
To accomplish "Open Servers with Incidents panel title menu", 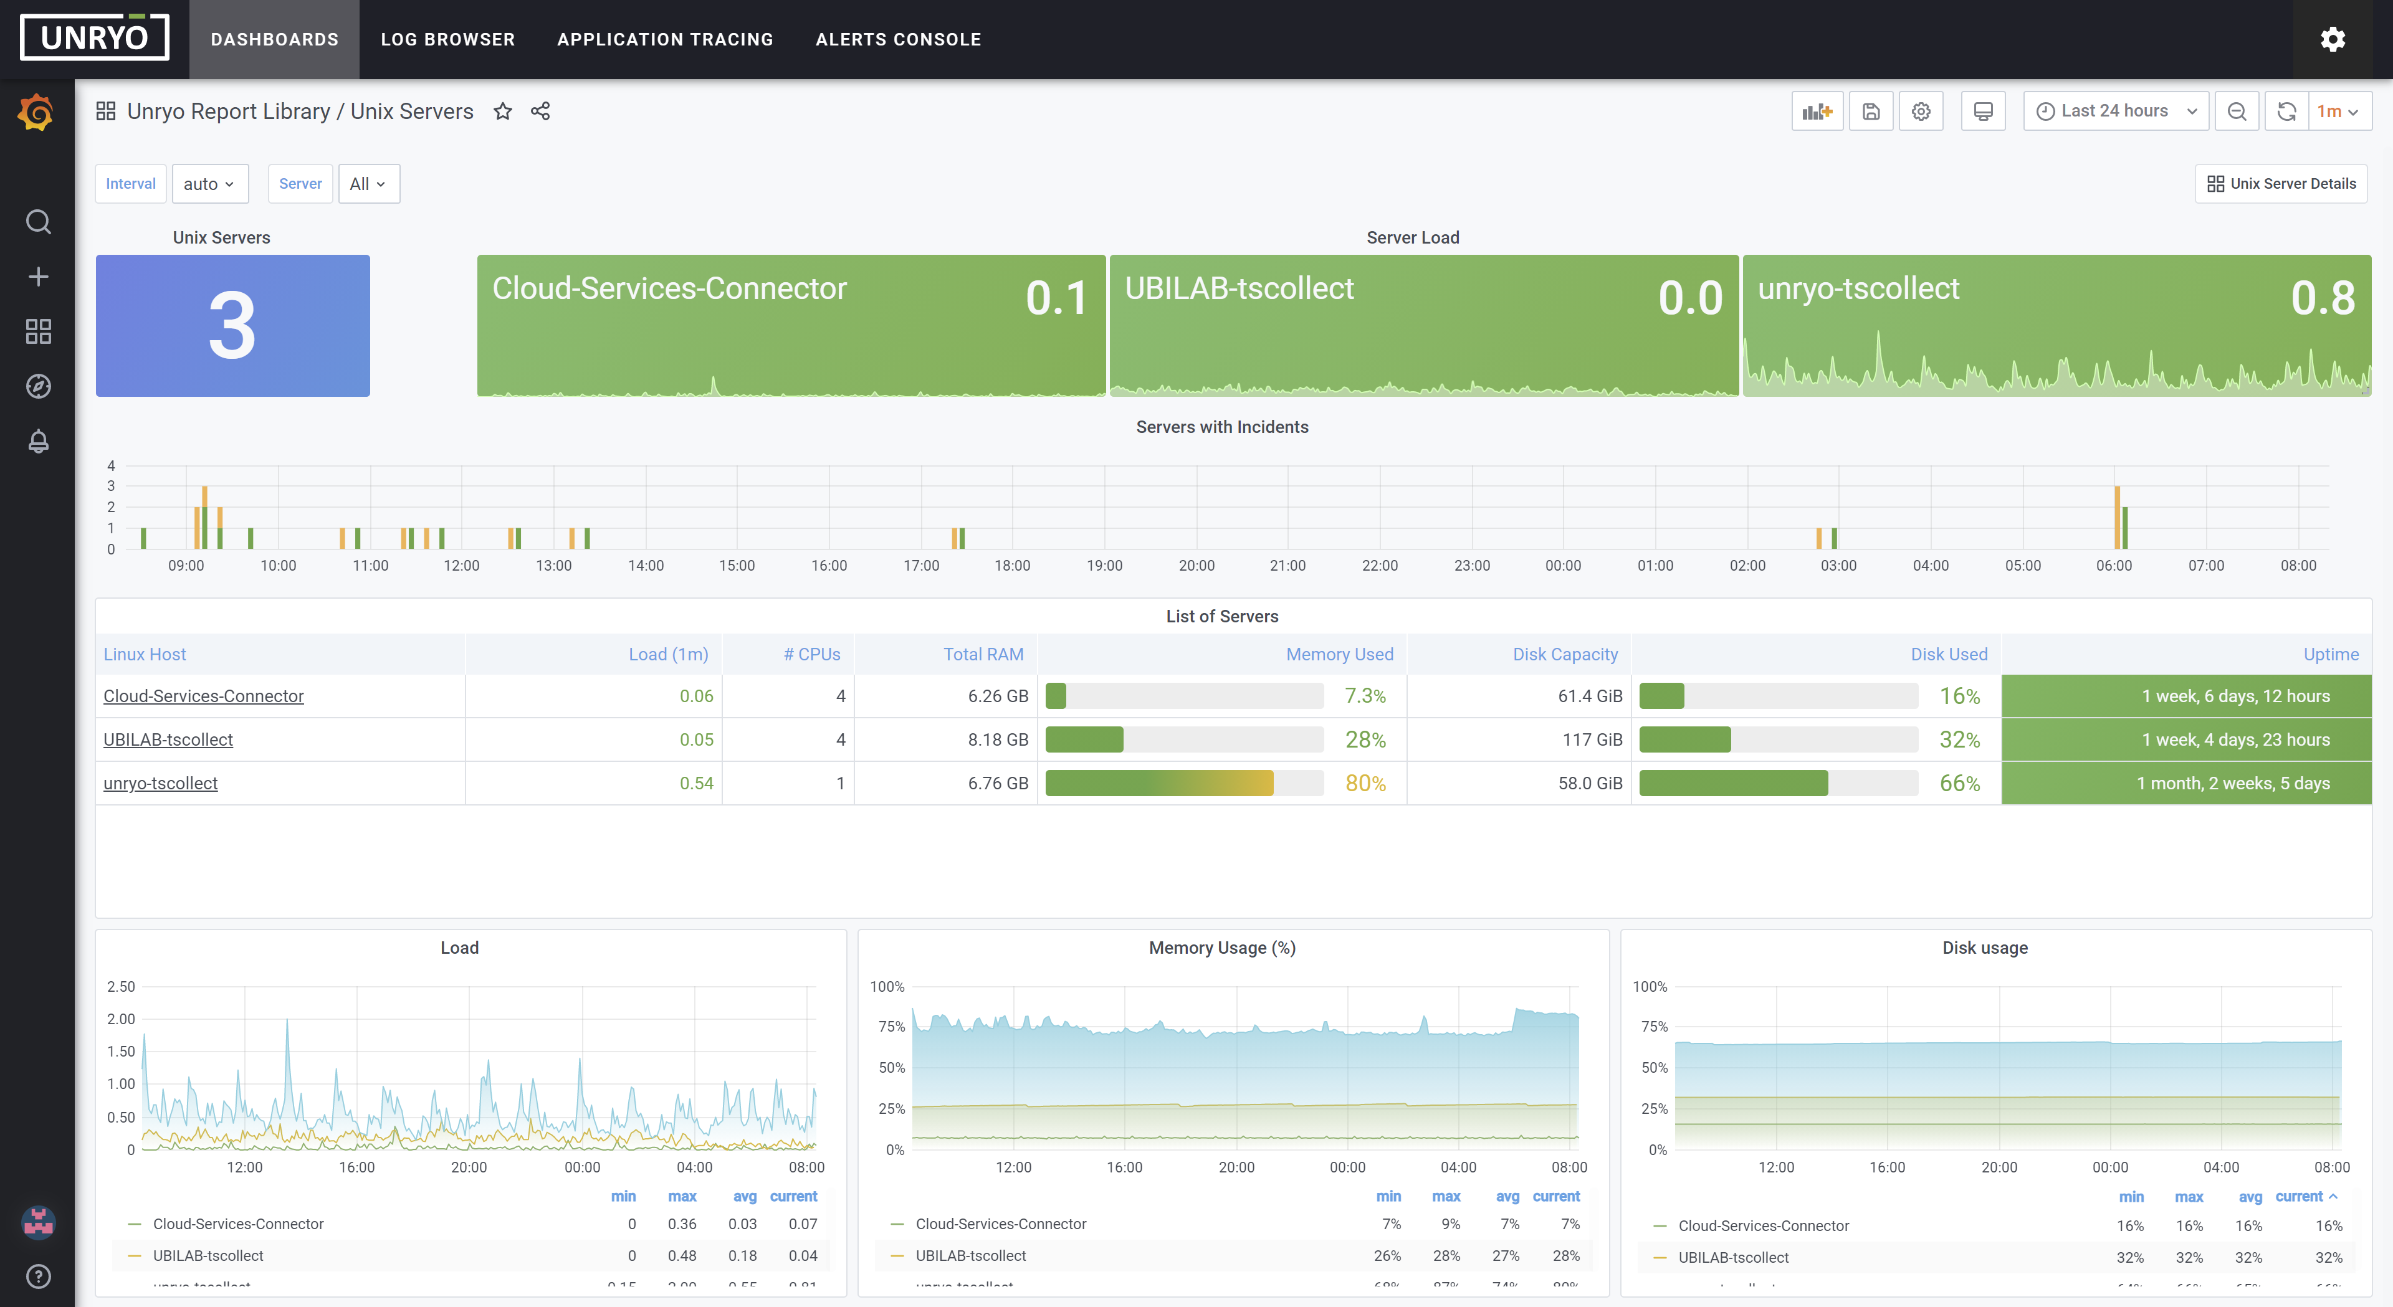I will [x=1221, y=427].
